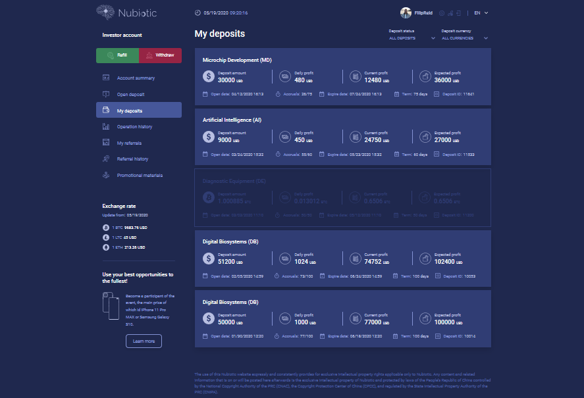Click the Referral history sidebar icon
584x398 pixels.
106,159
